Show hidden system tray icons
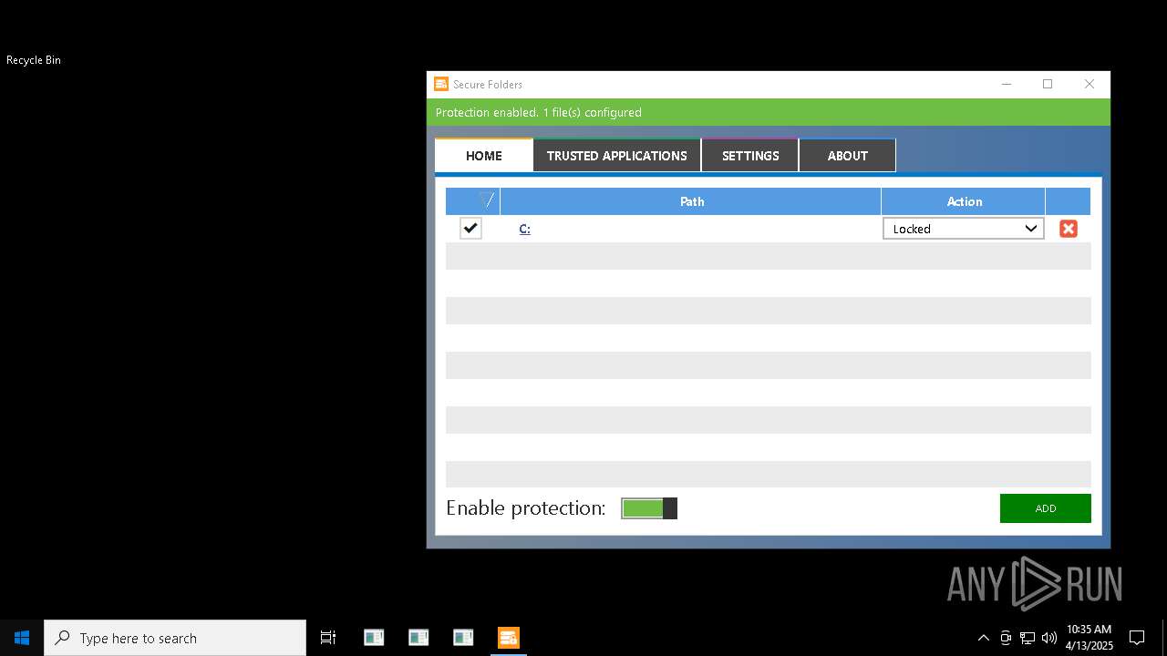The width and height of the screenshot is (1167, 656). [x=983, y=638]
